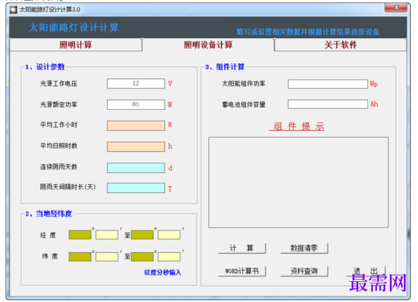Open 资料查询 lookup button
The width and height of the screenshot is (418, 302).
[304, 271]
